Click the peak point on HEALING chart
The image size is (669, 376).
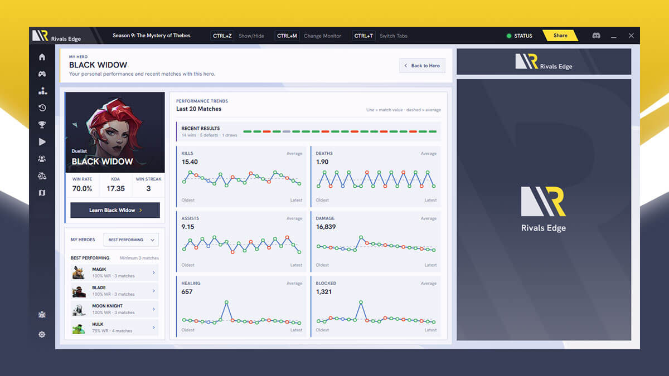pyautogui.click(x=226, y=302)
